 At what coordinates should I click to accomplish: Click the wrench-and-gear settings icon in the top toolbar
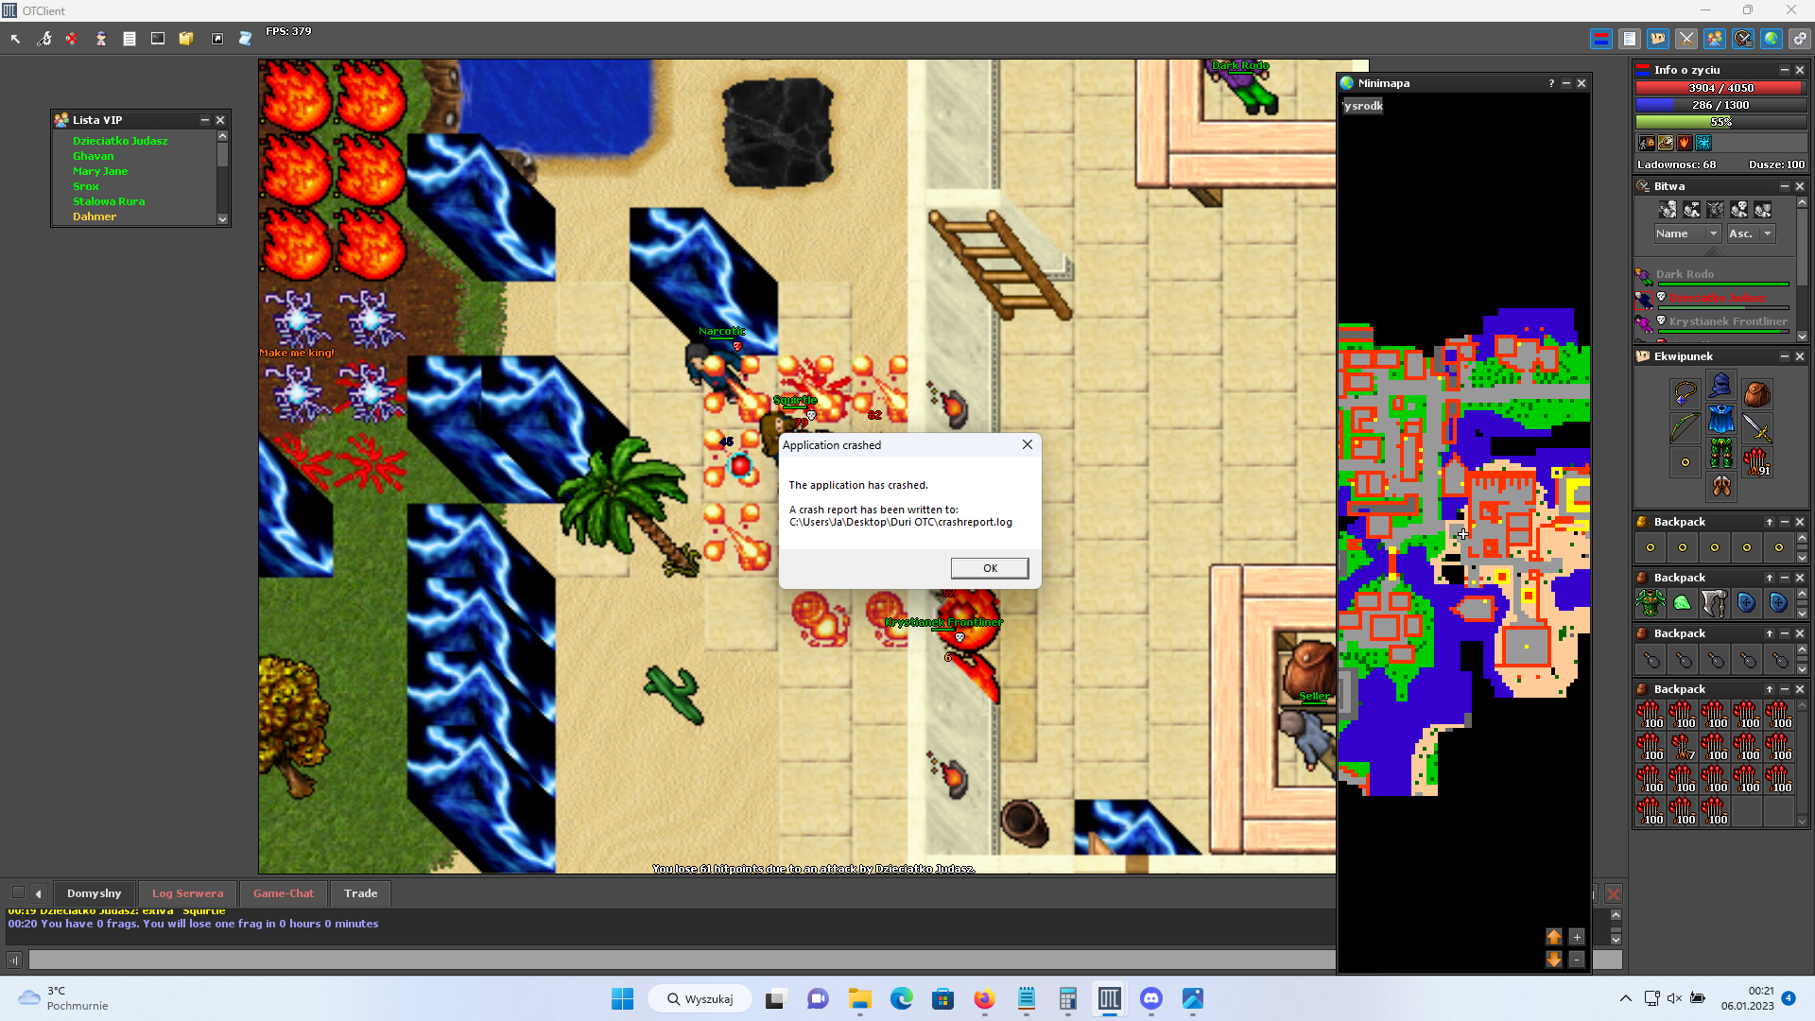[x=43, y=39]
